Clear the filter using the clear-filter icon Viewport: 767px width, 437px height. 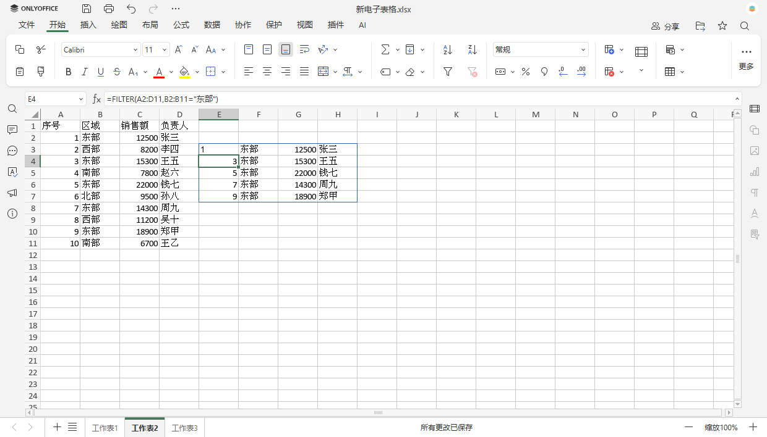(473, 72)
